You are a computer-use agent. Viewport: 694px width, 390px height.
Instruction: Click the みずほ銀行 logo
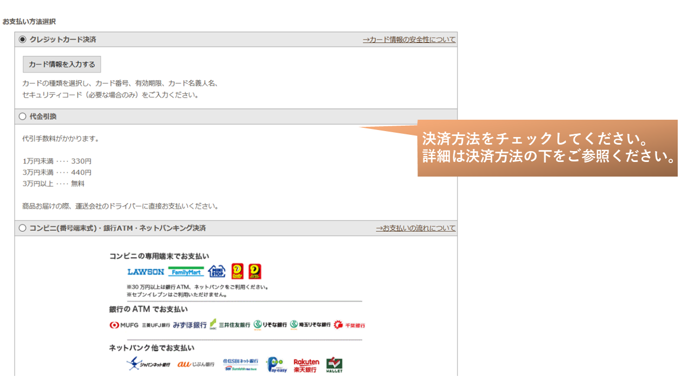pos(190,325)
